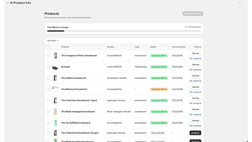Re-analyze the Armatal product
This screenshot has height=142, width=252.
pos(195,70)
